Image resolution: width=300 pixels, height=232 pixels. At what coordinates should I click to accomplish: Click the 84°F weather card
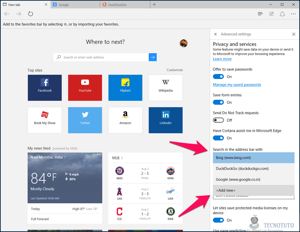[x=65, y=178]
